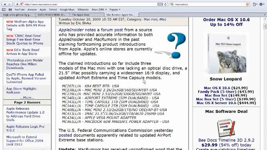Click the Bee Docs Timeline notepad icon
The image size is (267, 150).
point(226,127)
